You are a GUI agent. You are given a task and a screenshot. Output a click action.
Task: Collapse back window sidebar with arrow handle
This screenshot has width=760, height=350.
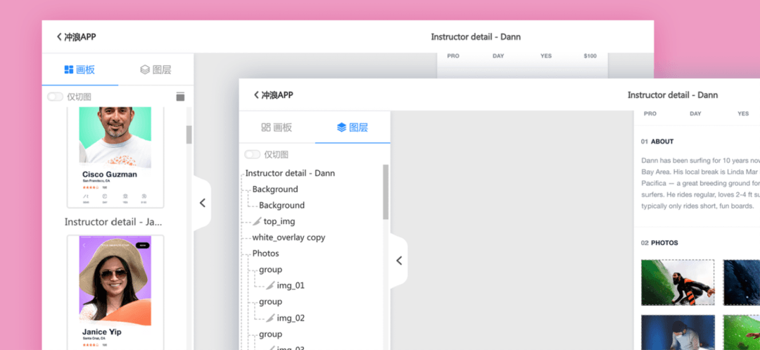[x=203, y=203]
